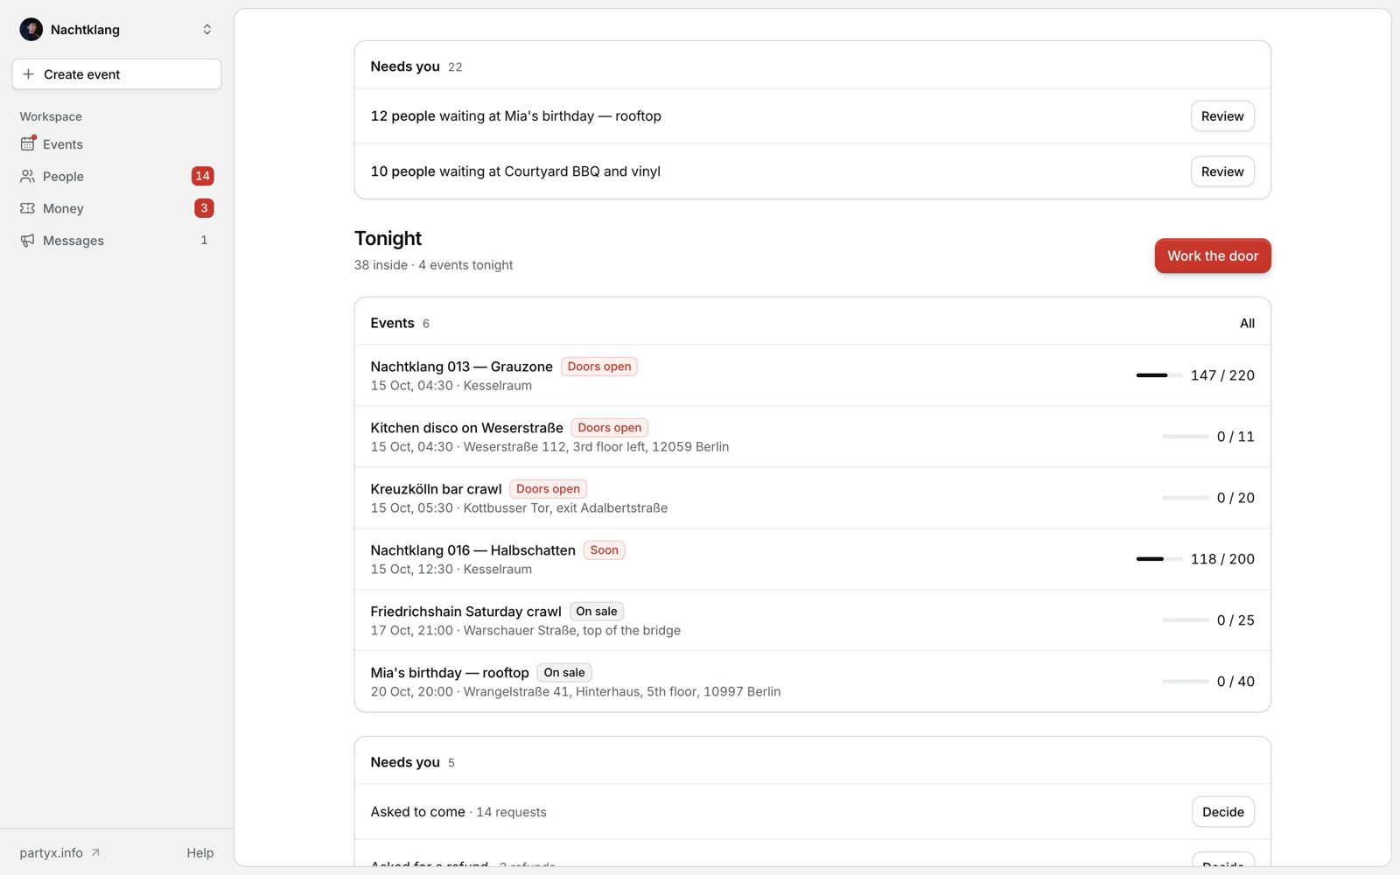1400x875 pixels.
Task: Go to Events in the sidebar
Action: click(x=116, y=143)
